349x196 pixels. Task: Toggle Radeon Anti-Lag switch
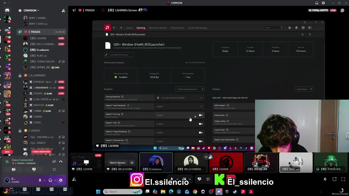201,115
